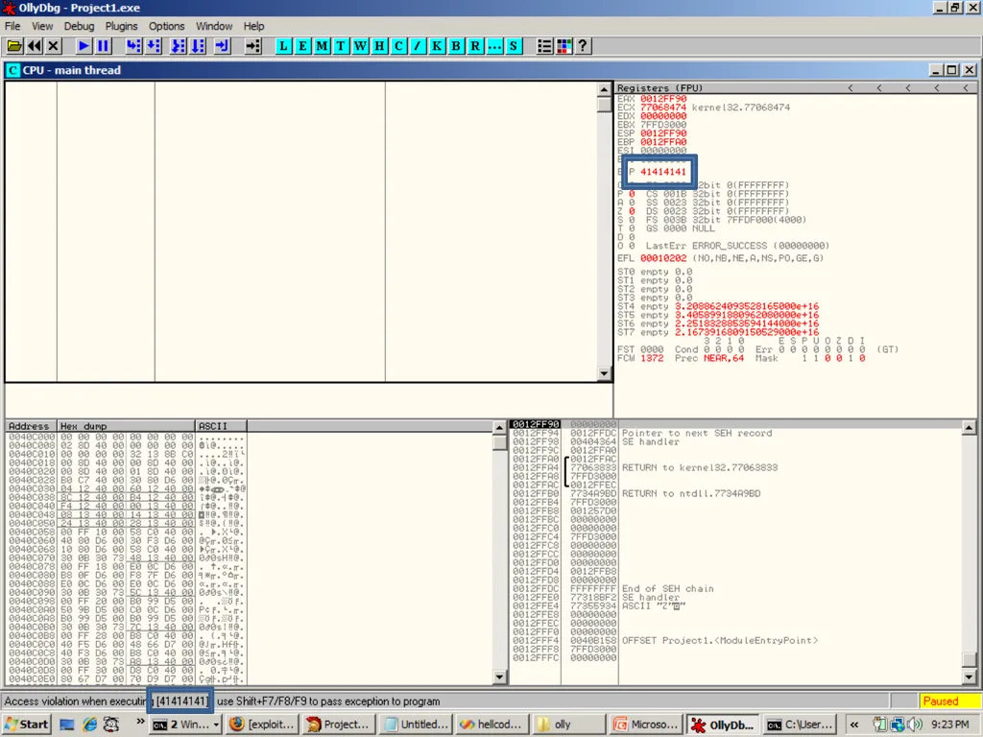Show Breakpoints window (B button)
983x737 pixels.
(x=456, y=46)
